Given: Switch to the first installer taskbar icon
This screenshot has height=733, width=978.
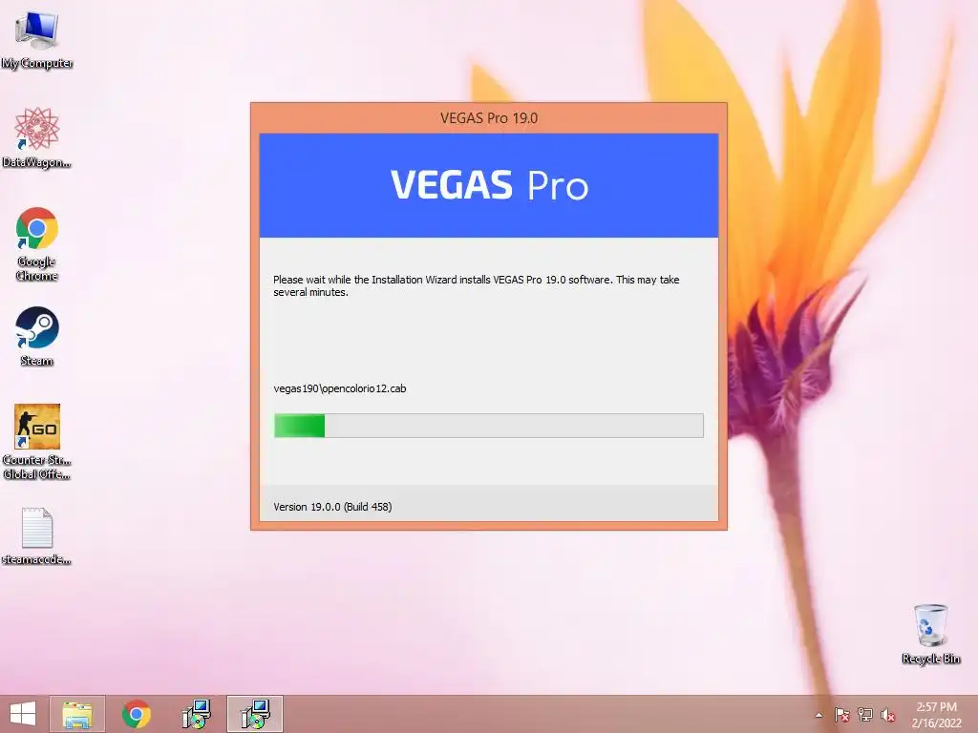Looking at the screenshot, I should pyautogui.click(x=196, y=714).
